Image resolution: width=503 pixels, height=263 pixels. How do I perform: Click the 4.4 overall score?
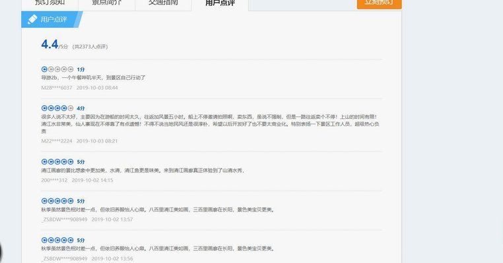click(50, 44)
